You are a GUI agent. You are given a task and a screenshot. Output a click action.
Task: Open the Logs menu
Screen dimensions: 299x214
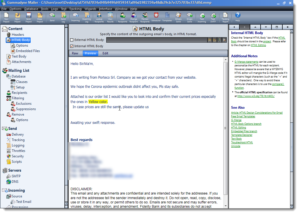click(x=54, y=9)
